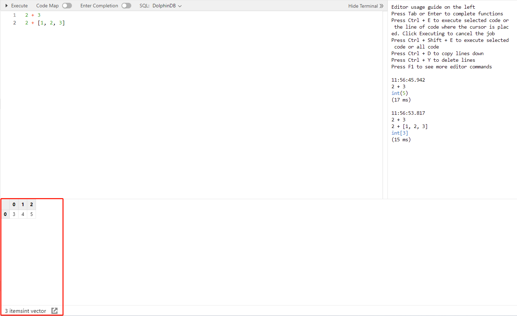Click the int(5) result in terminal
This screenshot has width=517, height=316.
[399, 93]
